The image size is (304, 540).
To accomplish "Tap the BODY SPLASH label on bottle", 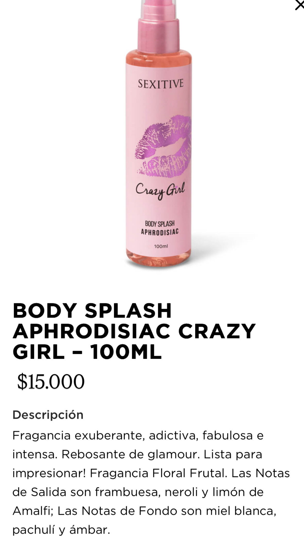I will point(160,223).
